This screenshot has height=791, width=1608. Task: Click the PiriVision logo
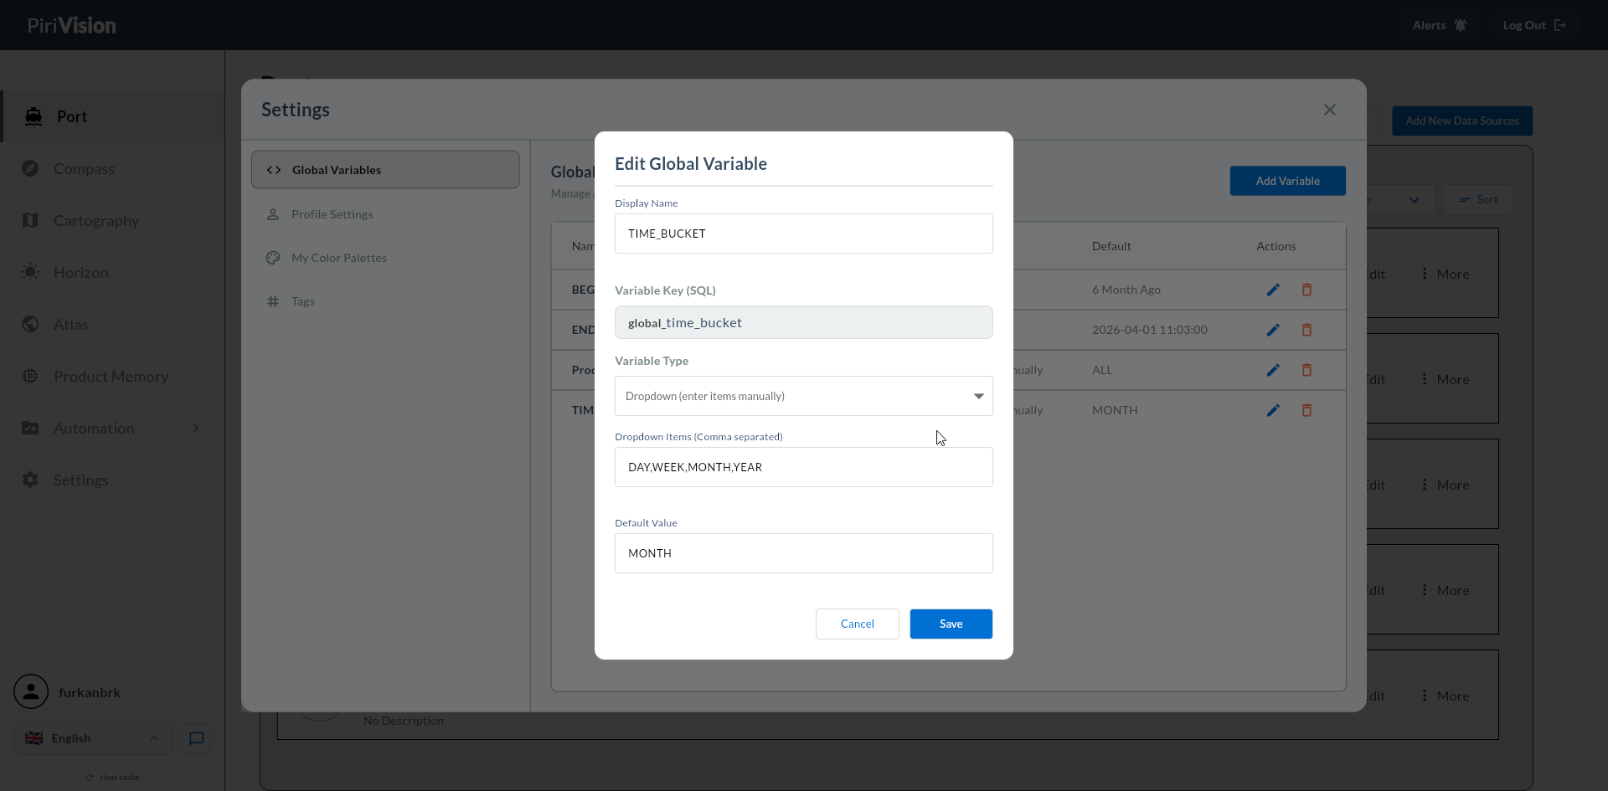[72, 25]
